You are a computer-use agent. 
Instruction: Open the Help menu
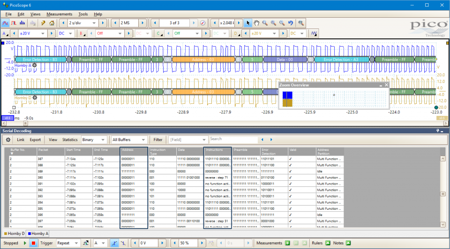(x=98, y=14)
